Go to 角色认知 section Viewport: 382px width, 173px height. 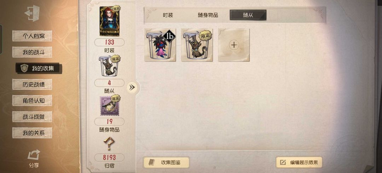[32, 100]
